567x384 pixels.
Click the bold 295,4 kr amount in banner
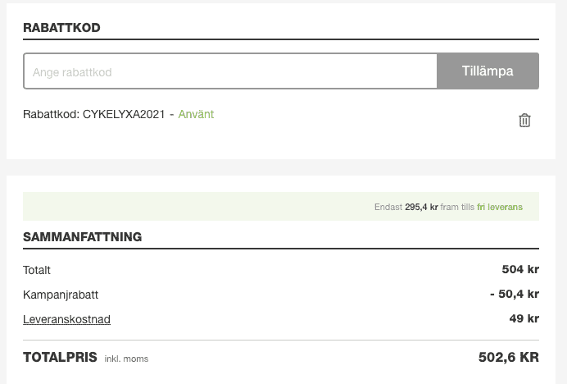click(x=421, y=207)
